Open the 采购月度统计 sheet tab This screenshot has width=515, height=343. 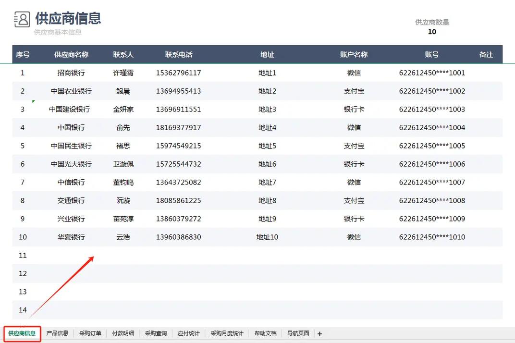(227, 333)
